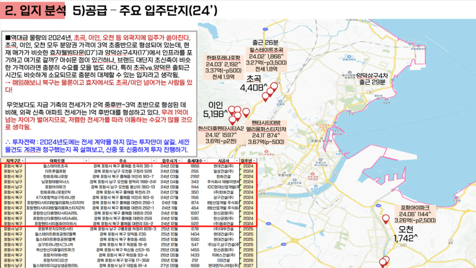Select the 더트루엘포항 apartment name cell
The image size is (476, 268).
pyautogui.click(x=55, y=171)
